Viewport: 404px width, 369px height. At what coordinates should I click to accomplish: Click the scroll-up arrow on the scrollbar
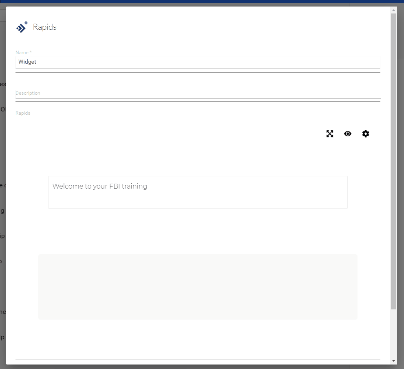(x=394, y=9)
